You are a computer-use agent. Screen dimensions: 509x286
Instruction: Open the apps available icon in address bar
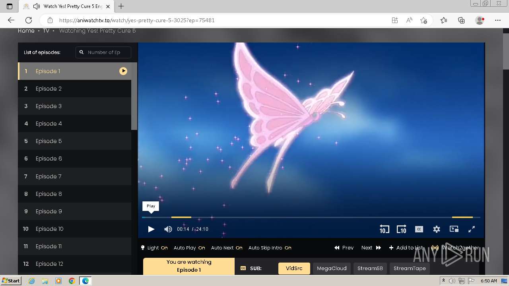point(395,20)
